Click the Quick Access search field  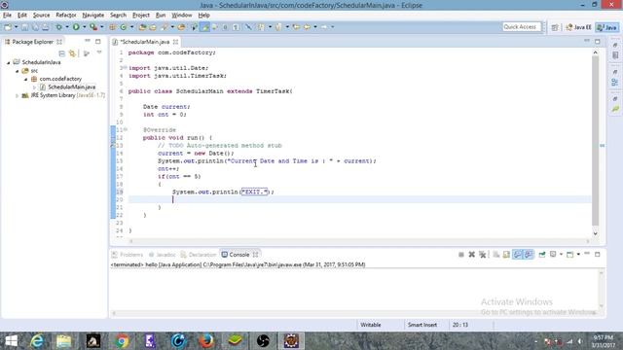click(522, 27)
